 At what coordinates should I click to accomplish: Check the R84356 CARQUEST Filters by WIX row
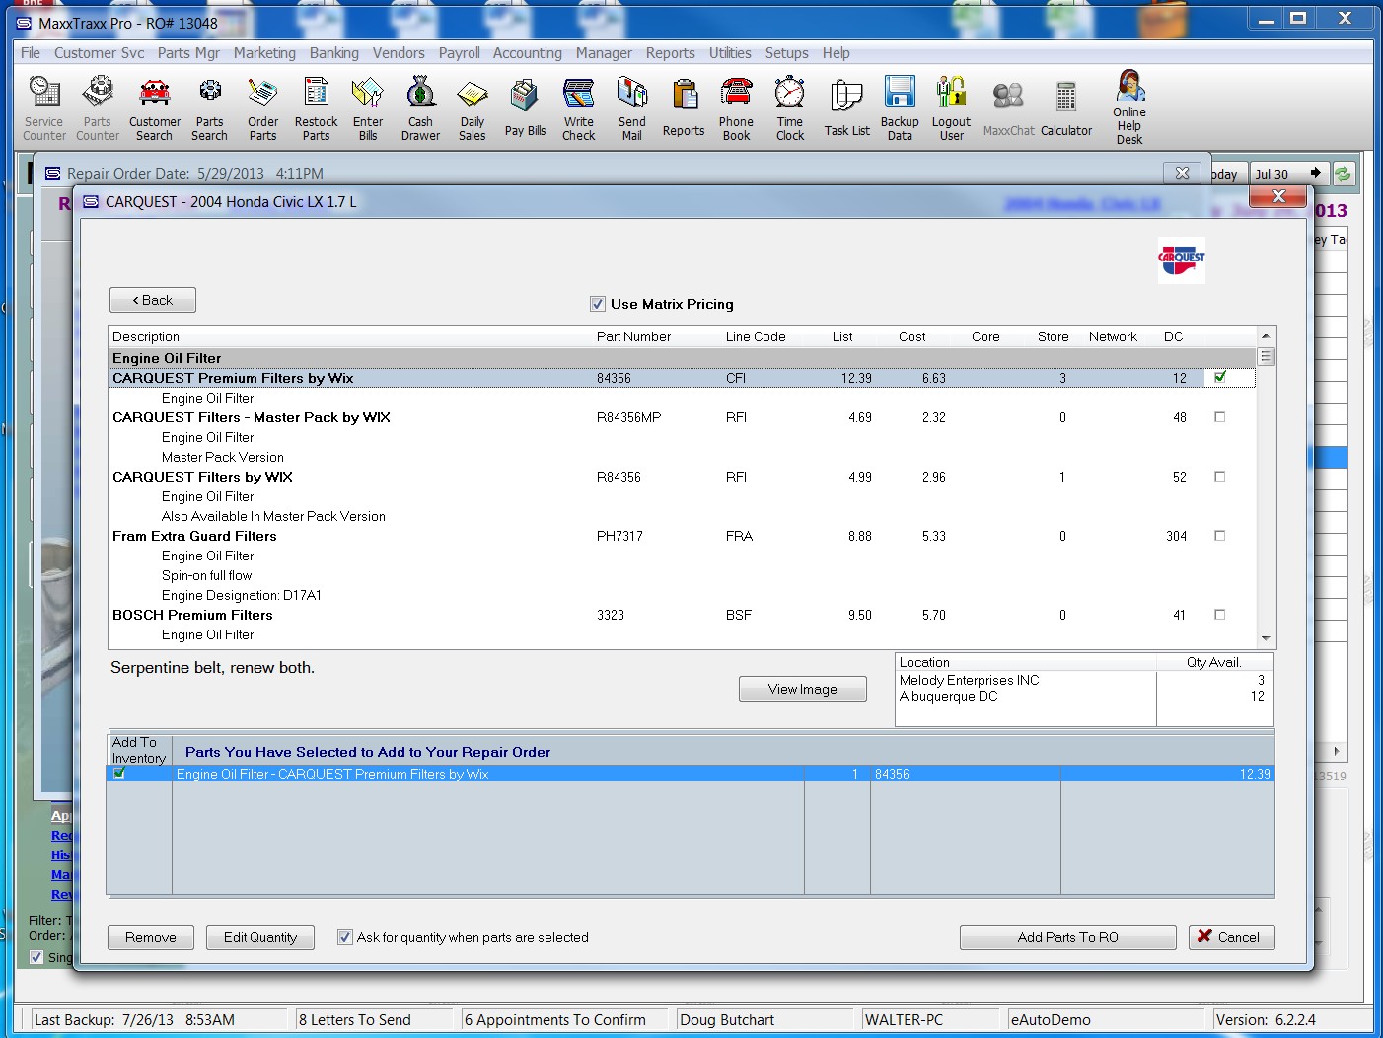coord(1220,477)
